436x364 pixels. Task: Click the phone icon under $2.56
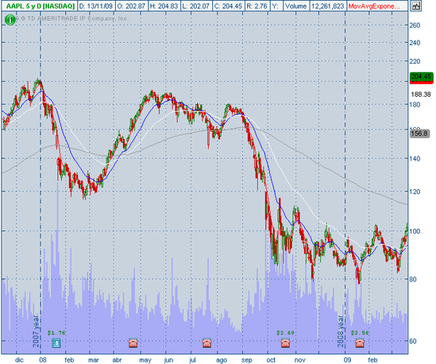coord(360,343)
